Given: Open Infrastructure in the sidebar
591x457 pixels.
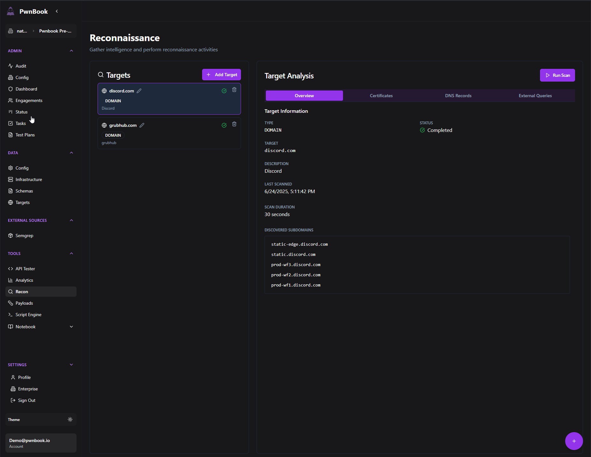Looking at the screenshot, I should coord(41,179).
